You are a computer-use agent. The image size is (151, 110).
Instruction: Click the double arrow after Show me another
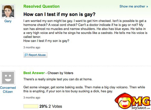[x=147, y=7]
